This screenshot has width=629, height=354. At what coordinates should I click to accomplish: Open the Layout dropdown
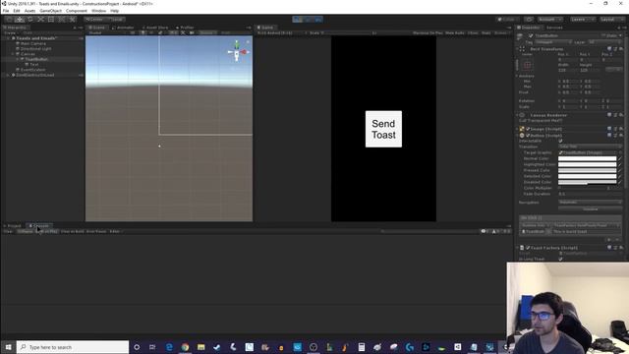tap(612, 20)
